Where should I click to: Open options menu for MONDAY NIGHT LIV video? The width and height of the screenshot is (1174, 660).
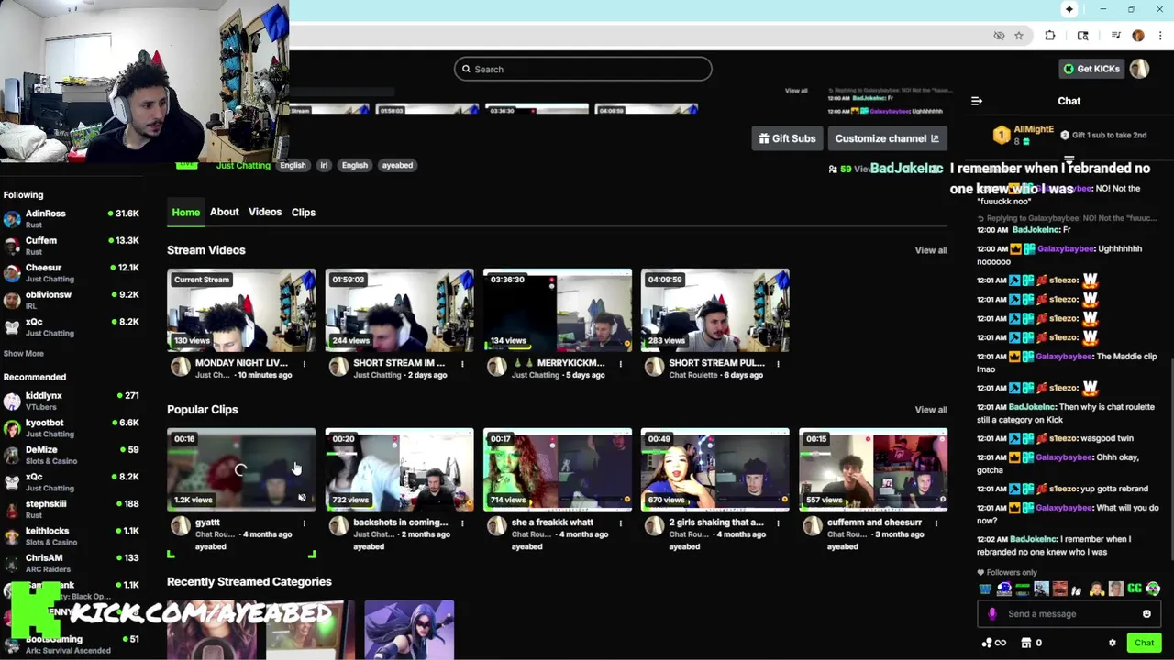point(305,364)
